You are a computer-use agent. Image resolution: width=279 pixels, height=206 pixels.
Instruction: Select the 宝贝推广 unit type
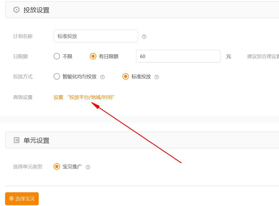57,166
